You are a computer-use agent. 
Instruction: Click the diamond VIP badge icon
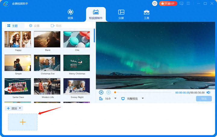pyautogui.click(x=155, y=3)
